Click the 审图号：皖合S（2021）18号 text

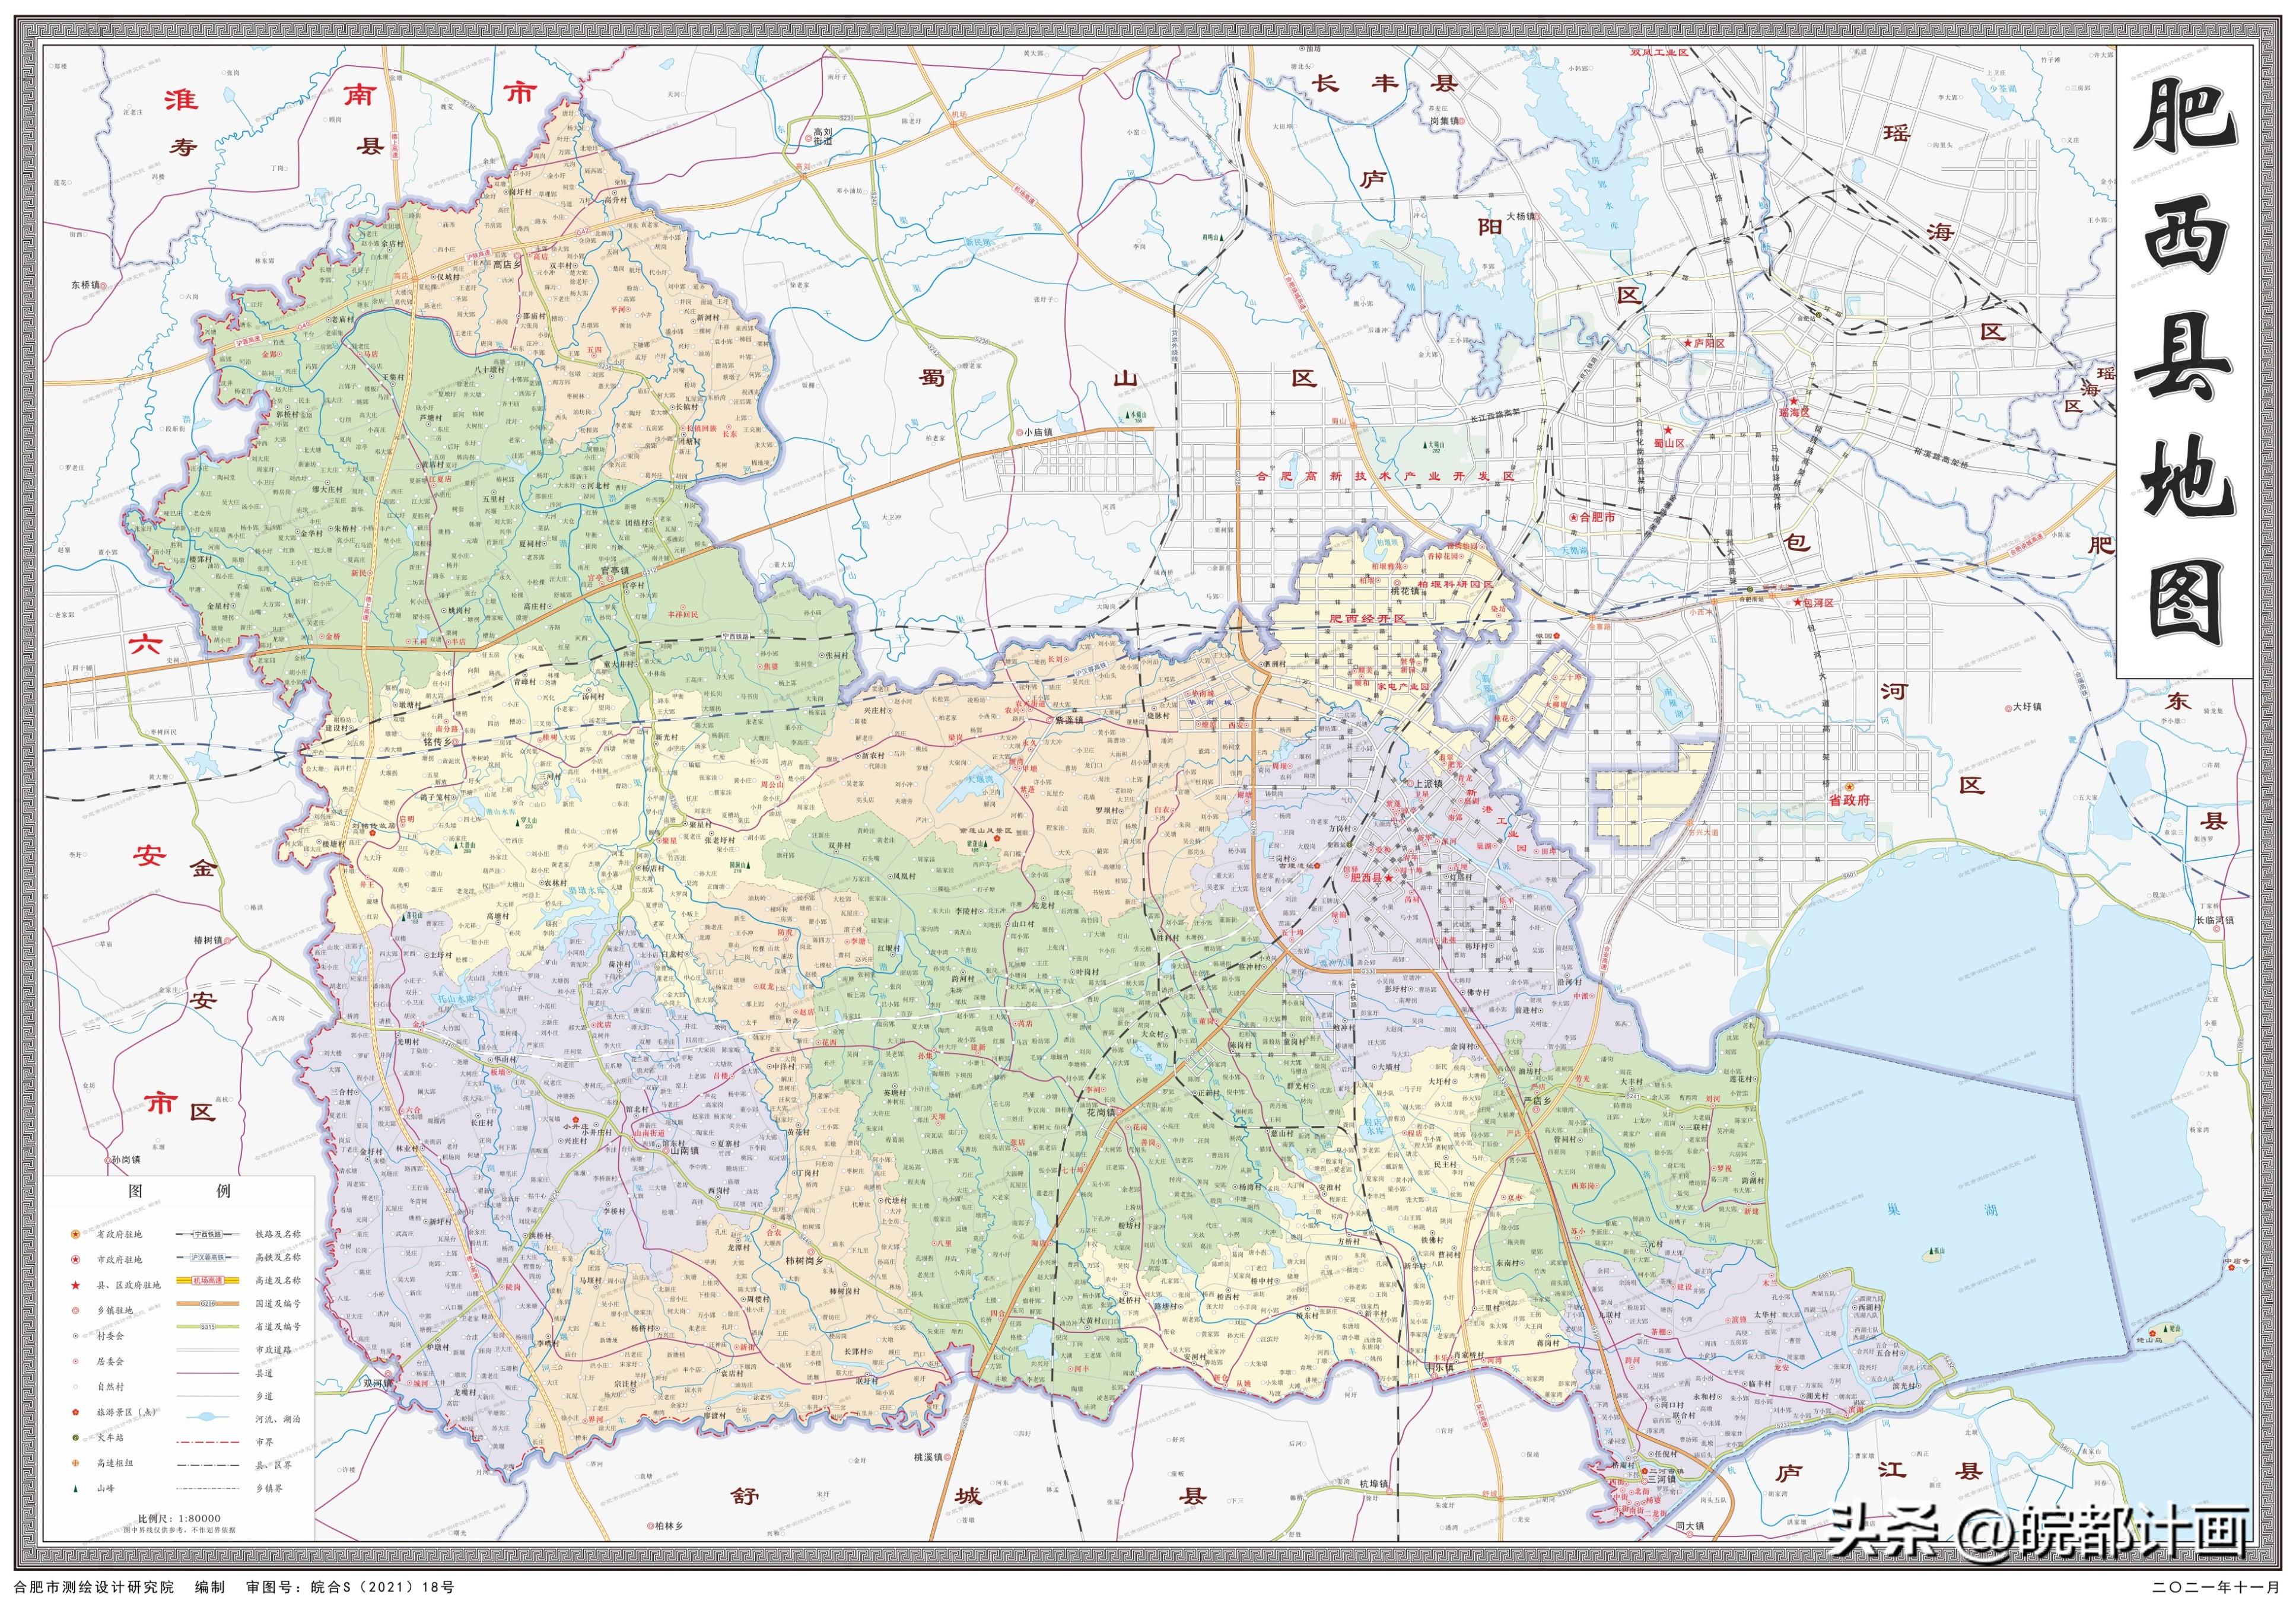pyautogui.click(x=350, y=1587)
